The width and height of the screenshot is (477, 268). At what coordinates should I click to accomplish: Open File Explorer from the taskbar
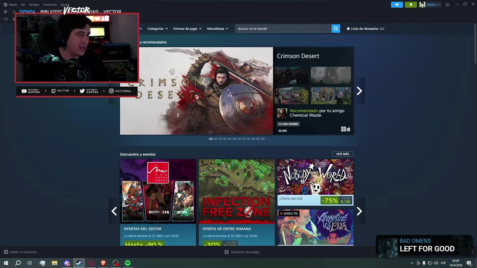click(54, 263)
